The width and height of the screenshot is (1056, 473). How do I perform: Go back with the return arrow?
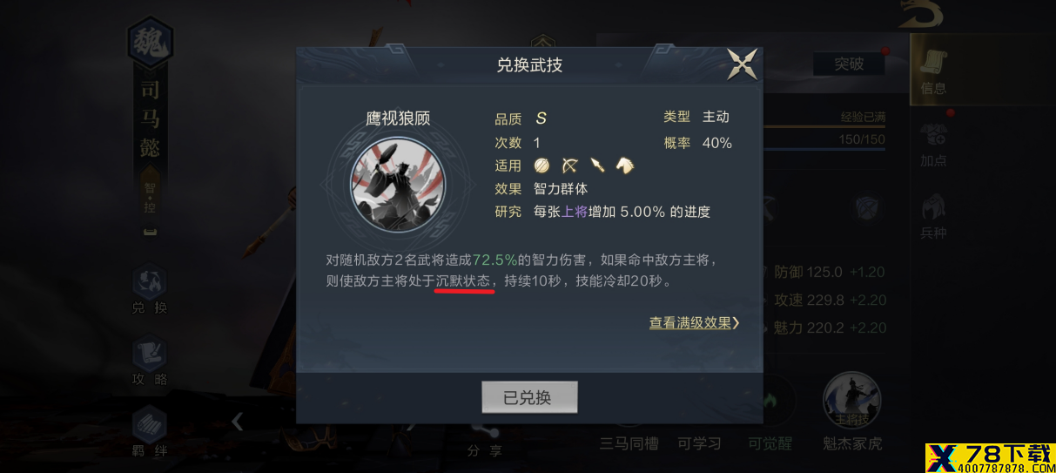pyautogui.click(x=921, y=12)
